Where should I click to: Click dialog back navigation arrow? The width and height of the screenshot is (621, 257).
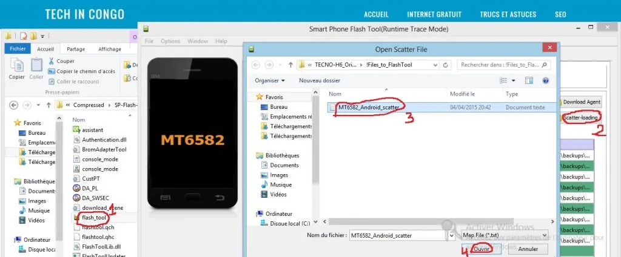(256, 65)
